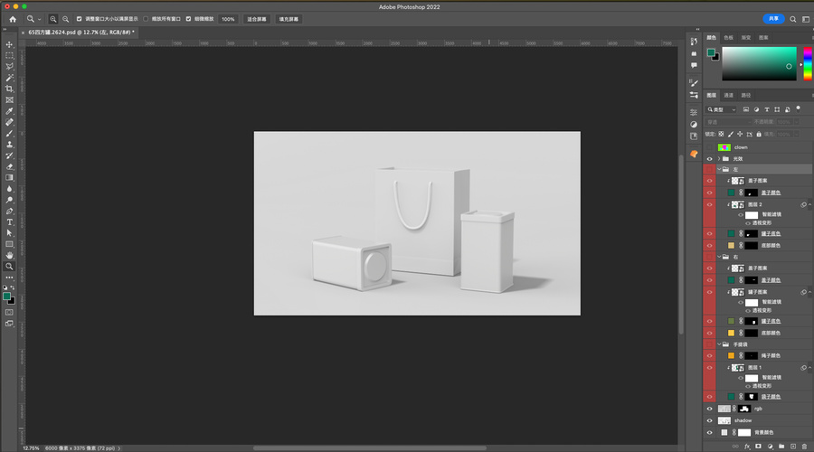Select the Crop tool
Image resolution: width=814 pixels, height=452 pixels.
coord(9,89)
